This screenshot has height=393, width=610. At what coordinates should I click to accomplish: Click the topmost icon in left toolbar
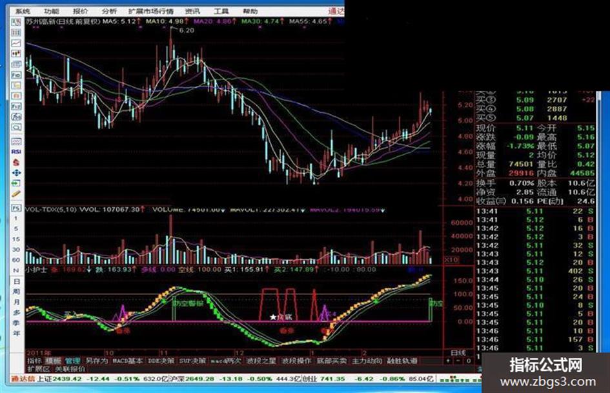click(x=16, y=22)
